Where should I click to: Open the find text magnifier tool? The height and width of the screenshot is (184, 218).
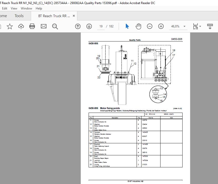click(55, 26)
